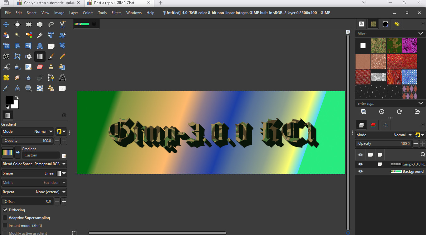Screen dimensions: 426x235
Task: Click the black foreground color swatch
Action: tap(9, 100)
